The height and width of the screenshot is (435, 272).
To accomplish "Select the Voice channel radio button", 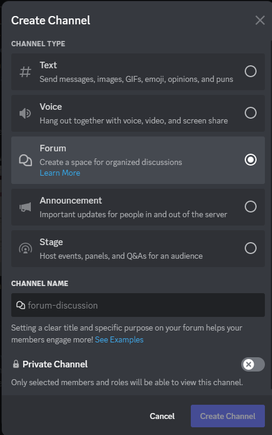I will click(251, 113).
